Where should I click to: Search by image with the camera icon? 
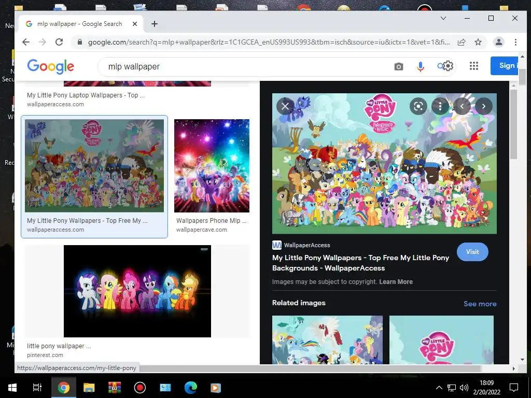pos(399,67)
